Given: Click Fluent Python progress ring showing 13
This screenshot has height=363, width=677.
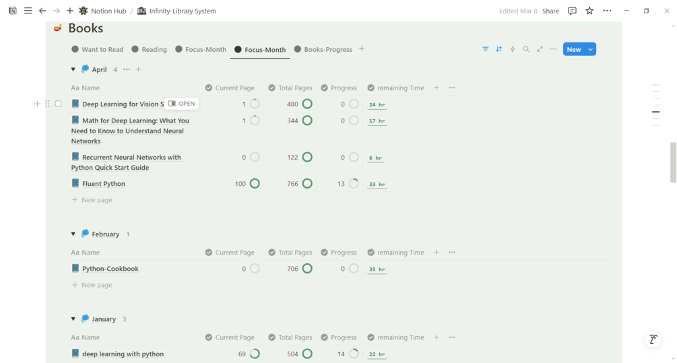Looking at the screenshot, I should 354,183.
